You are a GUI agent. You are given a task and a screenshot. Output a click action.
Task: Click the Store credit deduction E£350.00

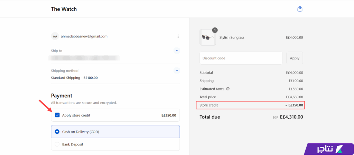[294, 105]
